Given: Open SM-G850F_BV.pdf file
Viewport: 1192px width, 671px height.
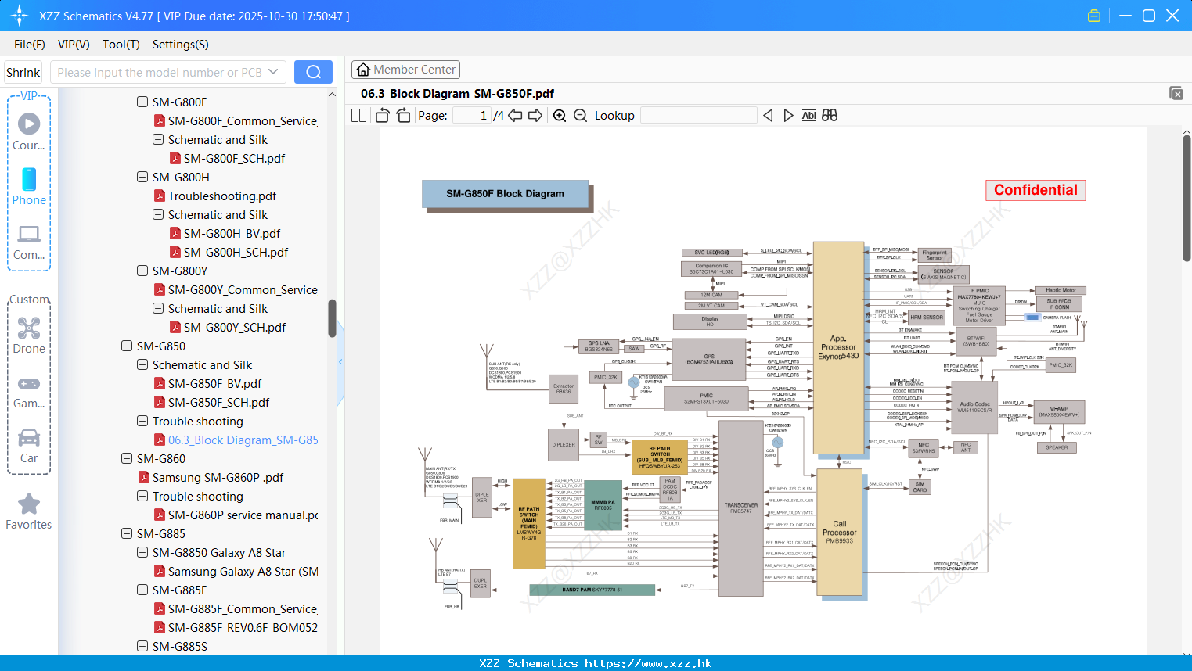Looking at the screenshot, I should 214,383.
